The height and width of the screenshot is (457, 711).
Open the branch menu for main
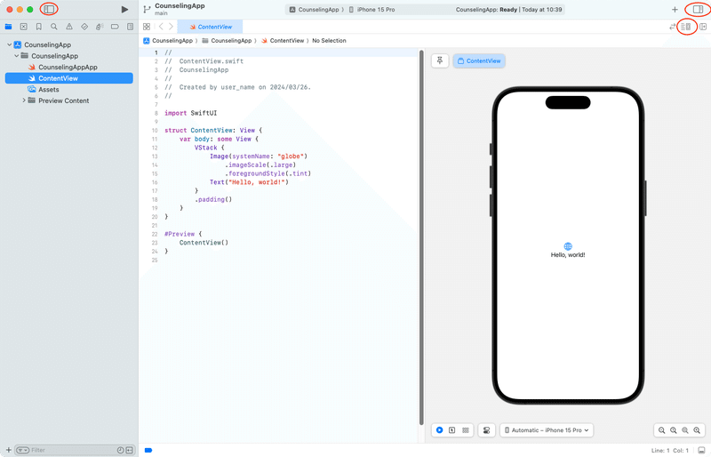point(147,9)
